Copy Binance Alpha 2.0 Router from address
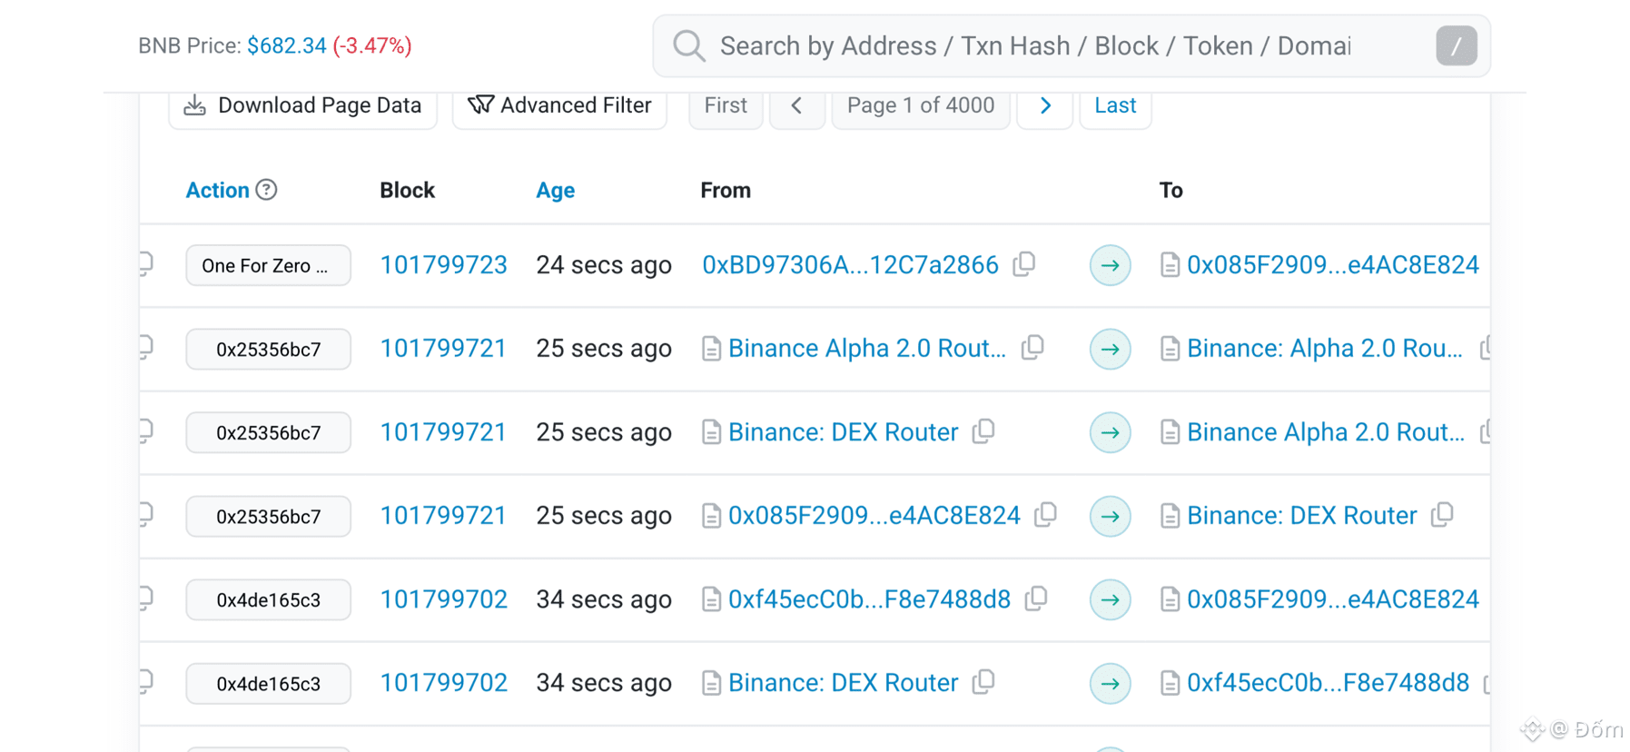Image resolution: width=1630 pixels, height=752 pixels. point(1032,348)
